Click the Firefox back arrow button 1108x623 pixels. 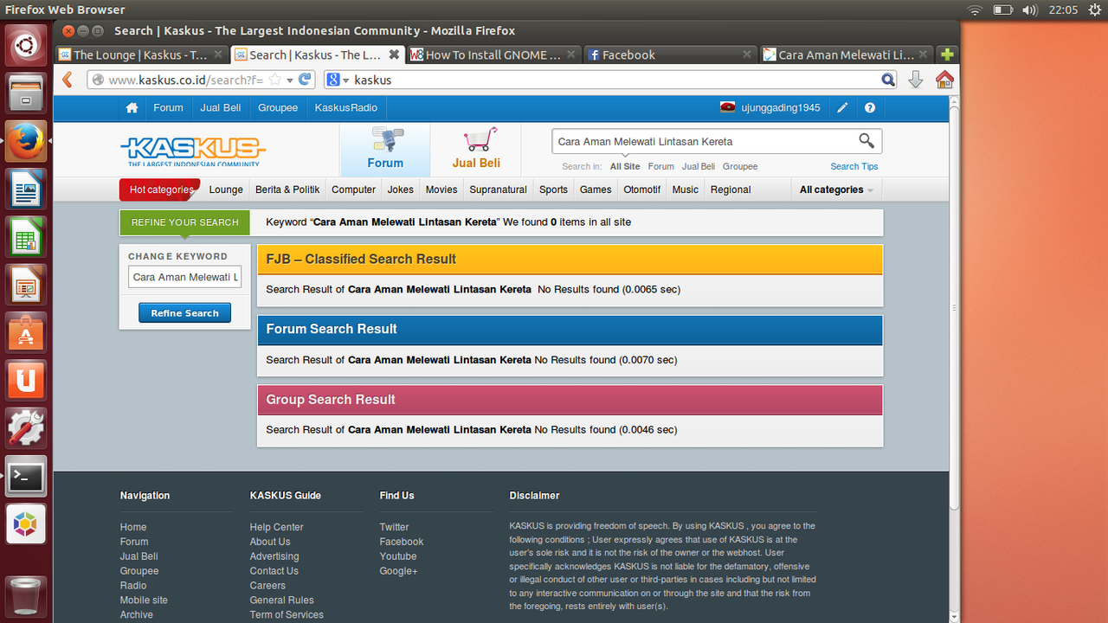68,80
